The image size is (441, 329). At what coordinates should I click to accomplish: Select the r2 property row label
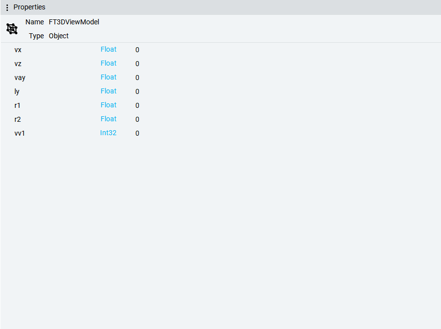pyautogui.click(x=17, y=119)
